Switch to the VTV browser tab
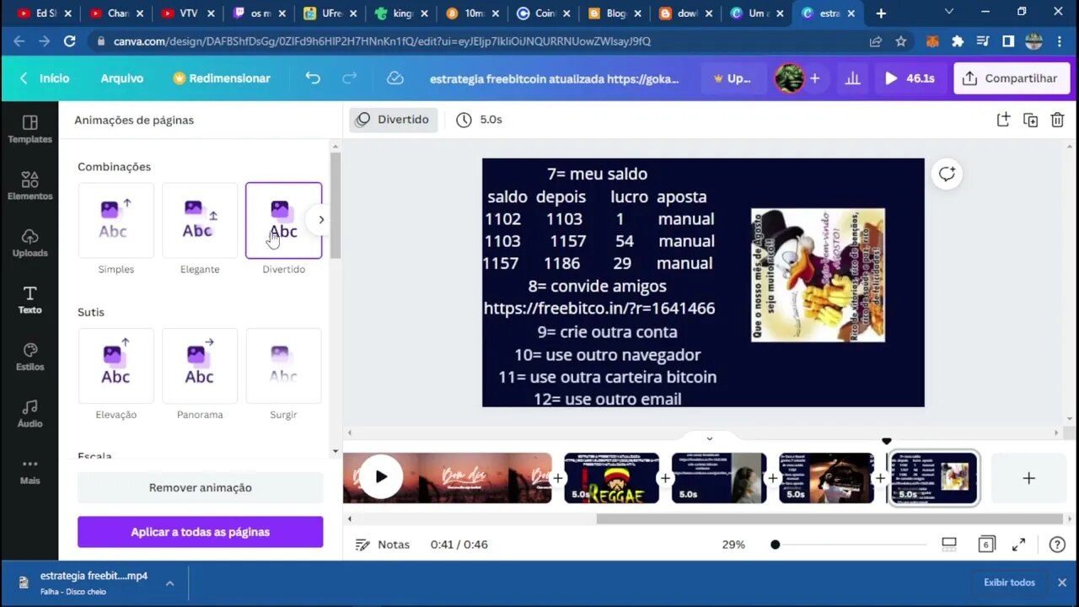 tap(187, 13)
